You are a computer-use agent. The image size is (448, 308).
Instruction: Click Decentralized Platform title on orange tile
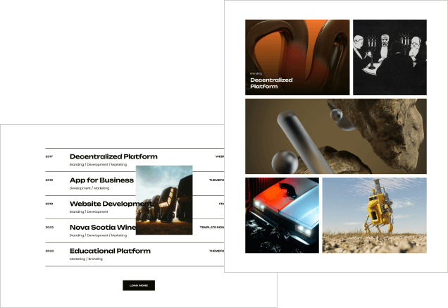(271, 83)
